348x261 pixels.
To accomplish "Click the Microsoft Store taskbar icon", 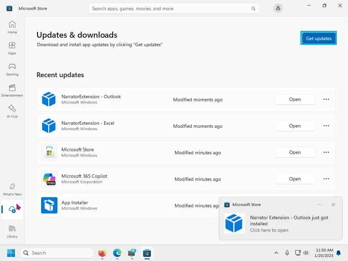I will [147, 253].
